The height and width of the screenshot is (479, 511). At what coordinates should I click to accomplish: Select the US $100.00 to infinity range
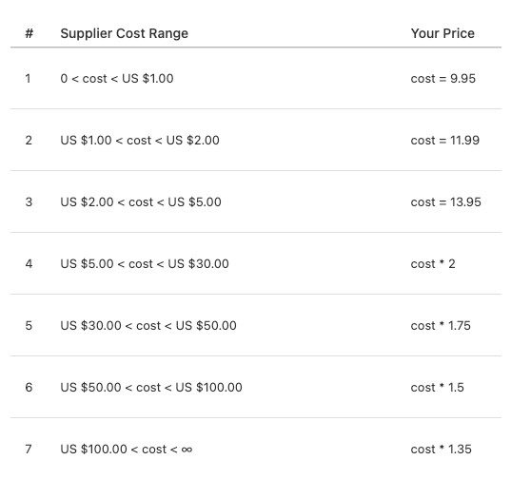(127, 450)
